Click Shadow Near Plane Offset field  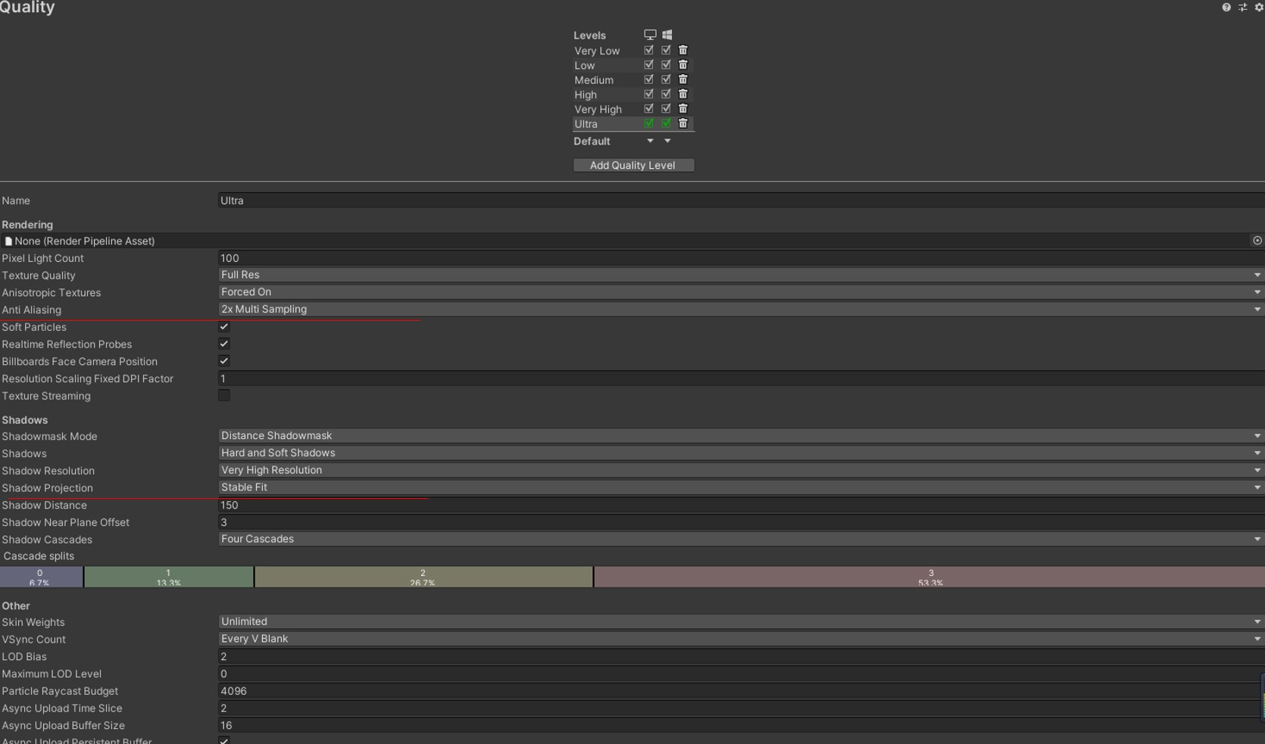point(741,522)
